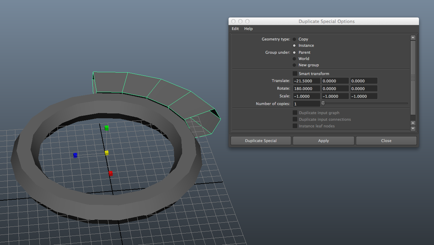434x245 pixels.
Task: Click the Number of copies field
Action: (306, 104)
